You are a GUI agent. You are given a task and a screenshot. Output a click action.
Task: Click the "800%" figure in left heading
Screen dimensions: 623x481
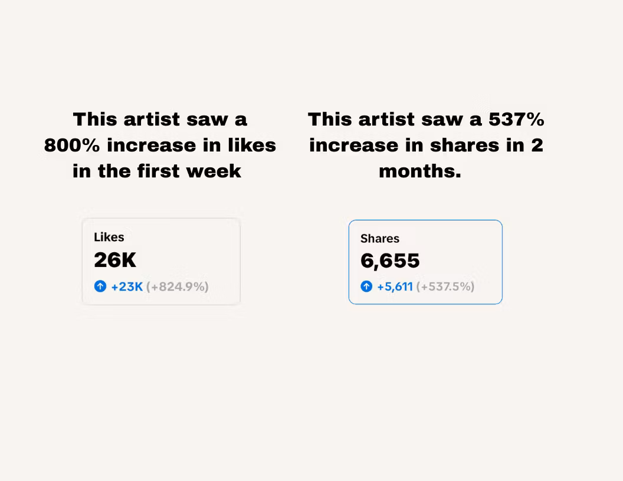(71, 145)
